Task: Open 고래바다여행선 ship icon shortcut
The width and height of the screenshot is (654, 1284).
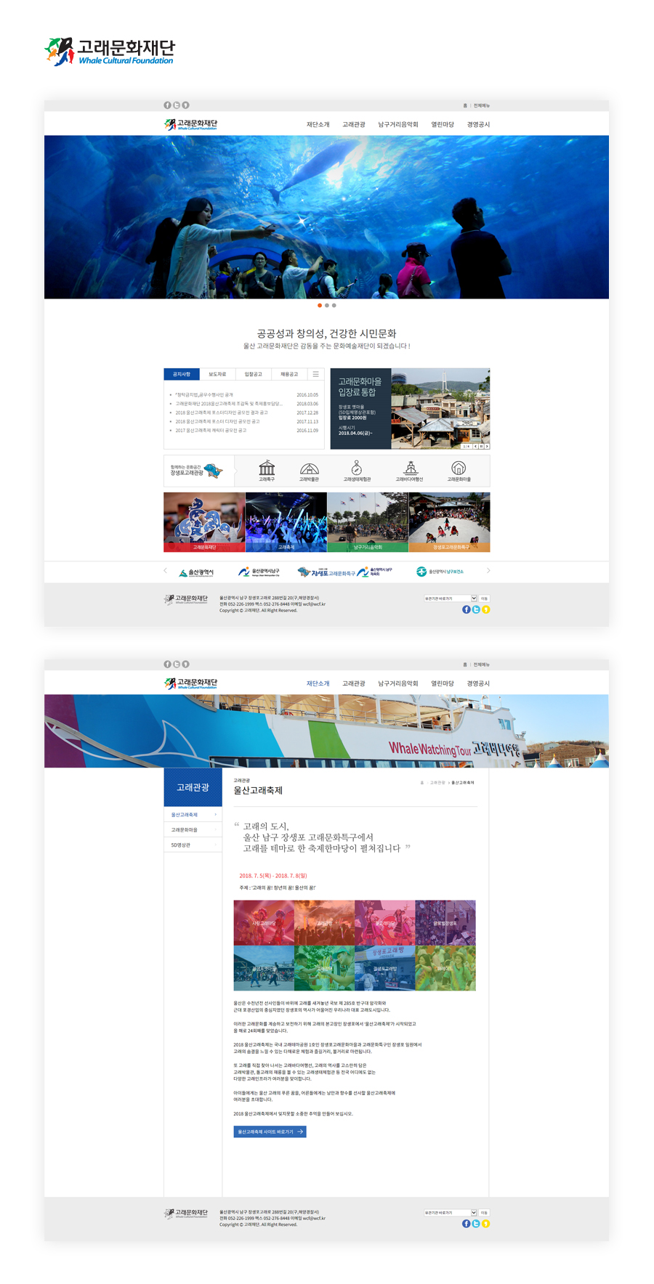Action: pyautogui.click(x=411, y=471)
